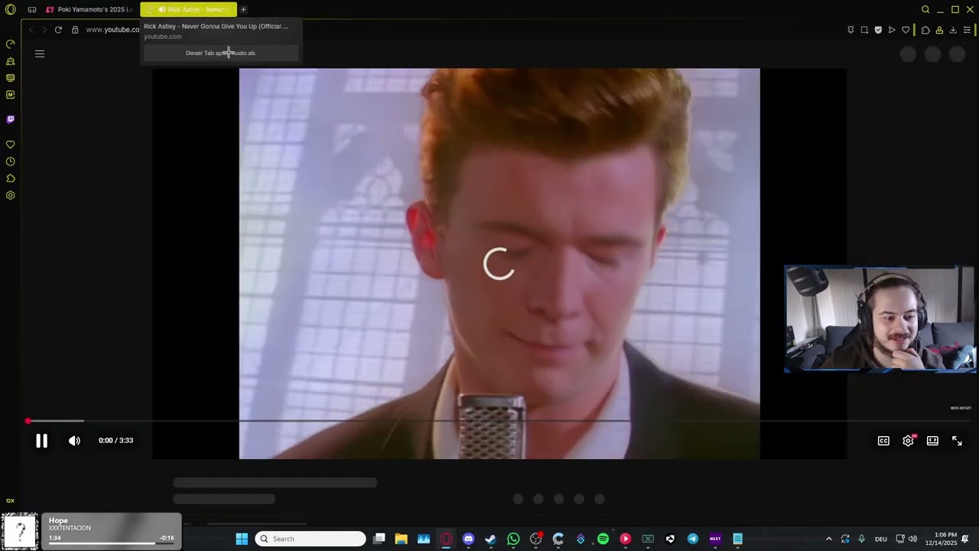Go back to the previous page

pyautogui.click(x=31, y=30)
